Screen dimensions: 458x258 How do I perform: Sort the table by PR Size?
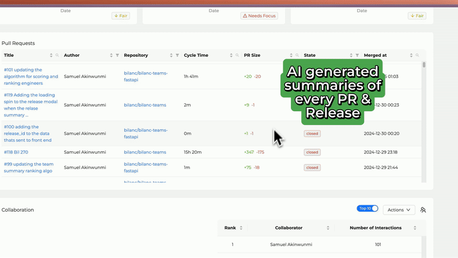point(291,55)
